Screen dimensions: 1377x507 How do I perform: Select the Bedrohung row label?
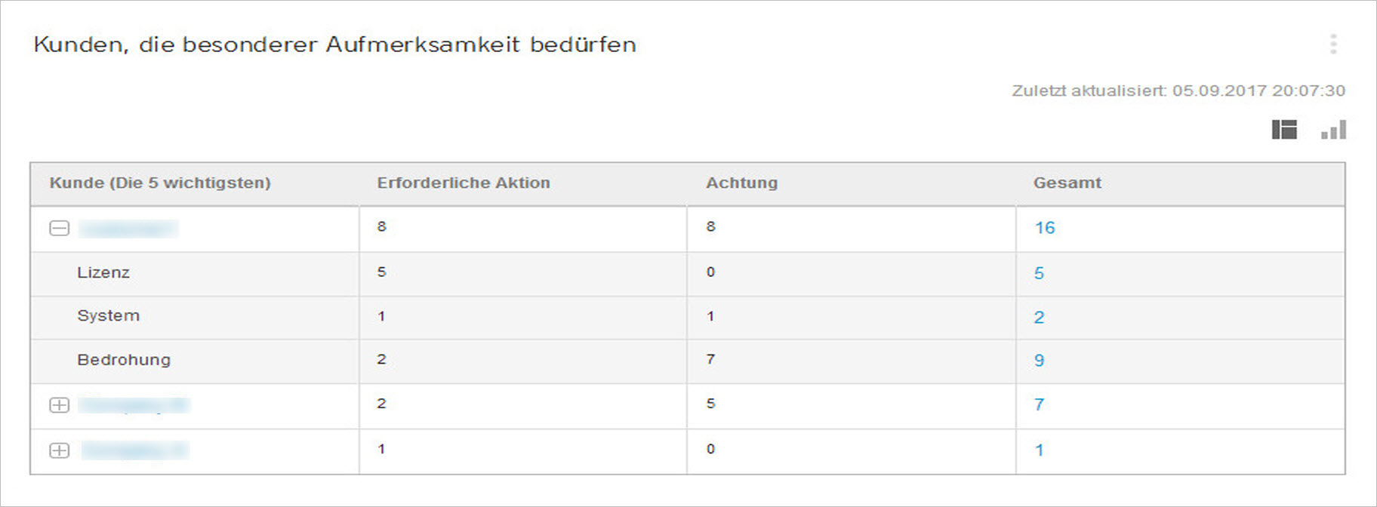pos(124,360)
